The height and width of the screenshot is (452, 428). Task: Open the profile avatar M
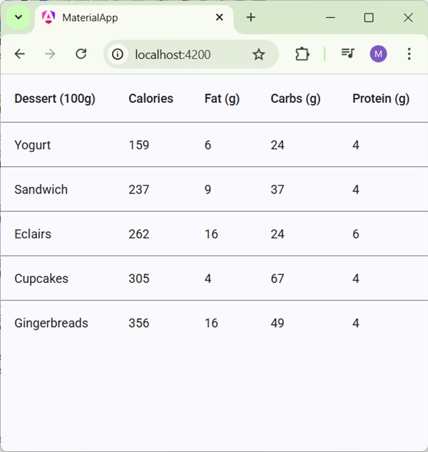pyautogui.click(x=378, y=54)
